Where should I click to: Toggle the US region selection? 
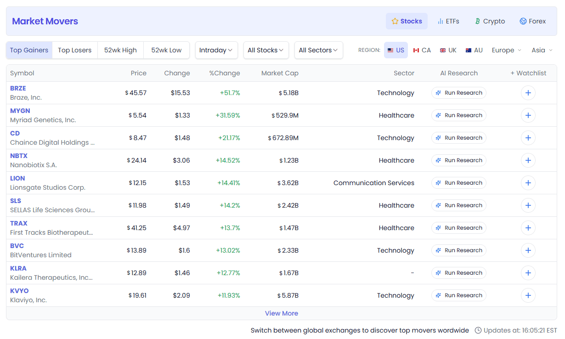coord(396,50)
